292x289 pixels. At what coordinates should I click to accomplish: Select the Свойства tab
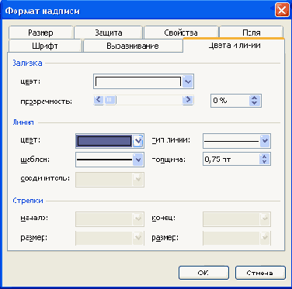coord(181,33)
